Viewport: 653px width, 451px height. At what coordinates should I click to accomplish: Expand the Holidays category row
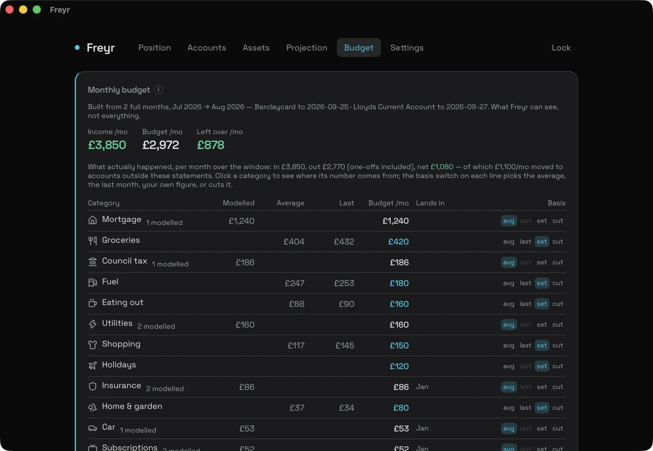pyautogui.click(x=326, y=367)
